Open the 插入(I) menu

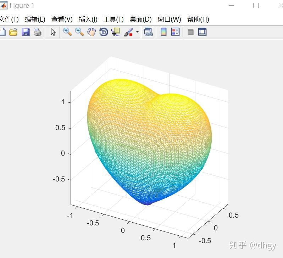tap(88, 19)
